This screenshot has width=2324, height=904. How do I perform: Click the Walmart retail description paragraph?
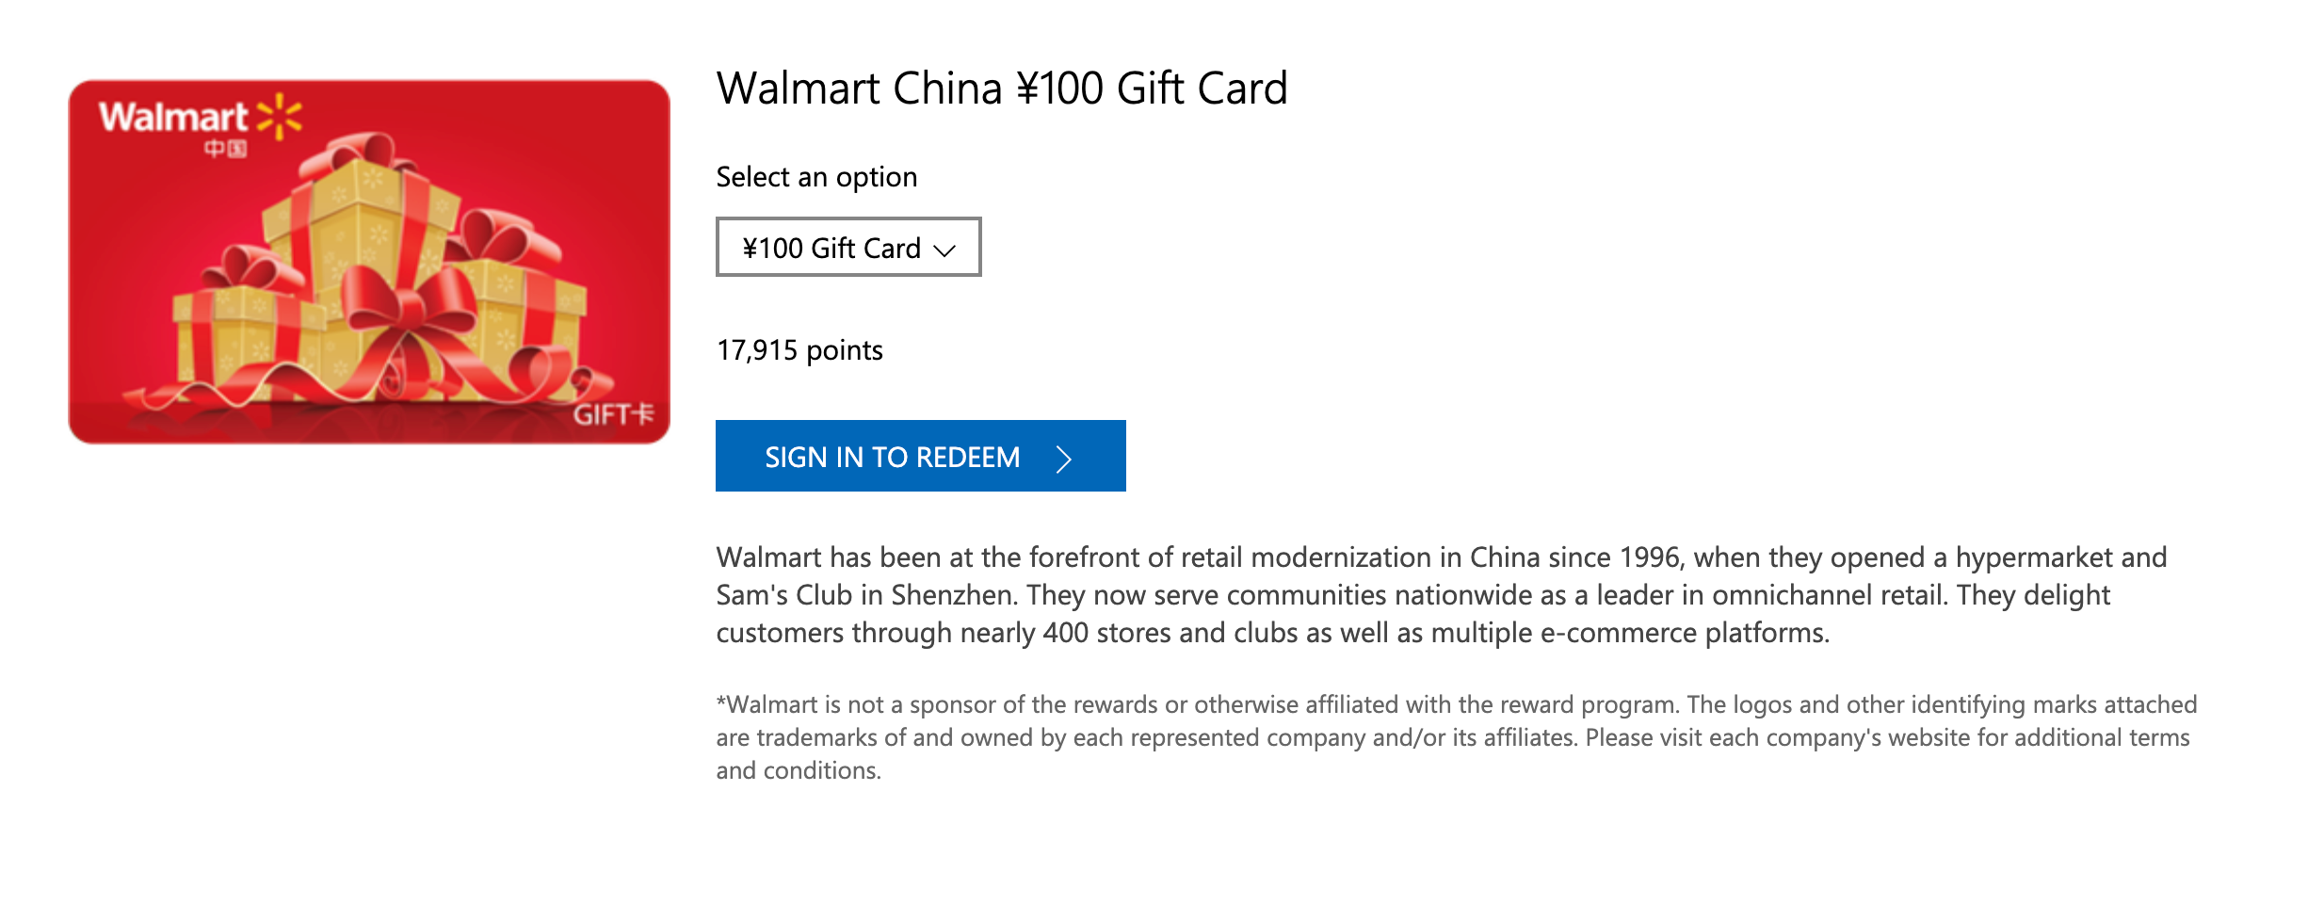[1441, 595]
